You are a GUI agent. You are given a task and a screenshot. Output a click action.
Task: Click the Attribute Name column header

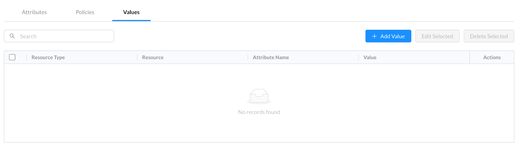(x=271, y=57)
